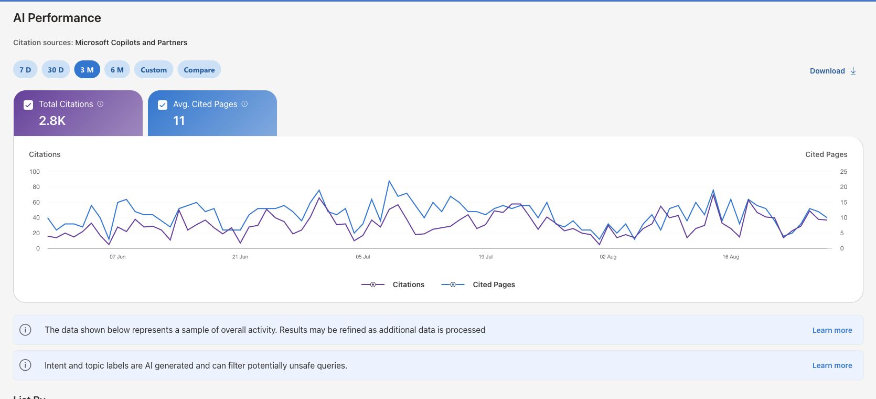Click the AI Performance heading
This screenshot has height=399, width=876.
tap(57, 18)
